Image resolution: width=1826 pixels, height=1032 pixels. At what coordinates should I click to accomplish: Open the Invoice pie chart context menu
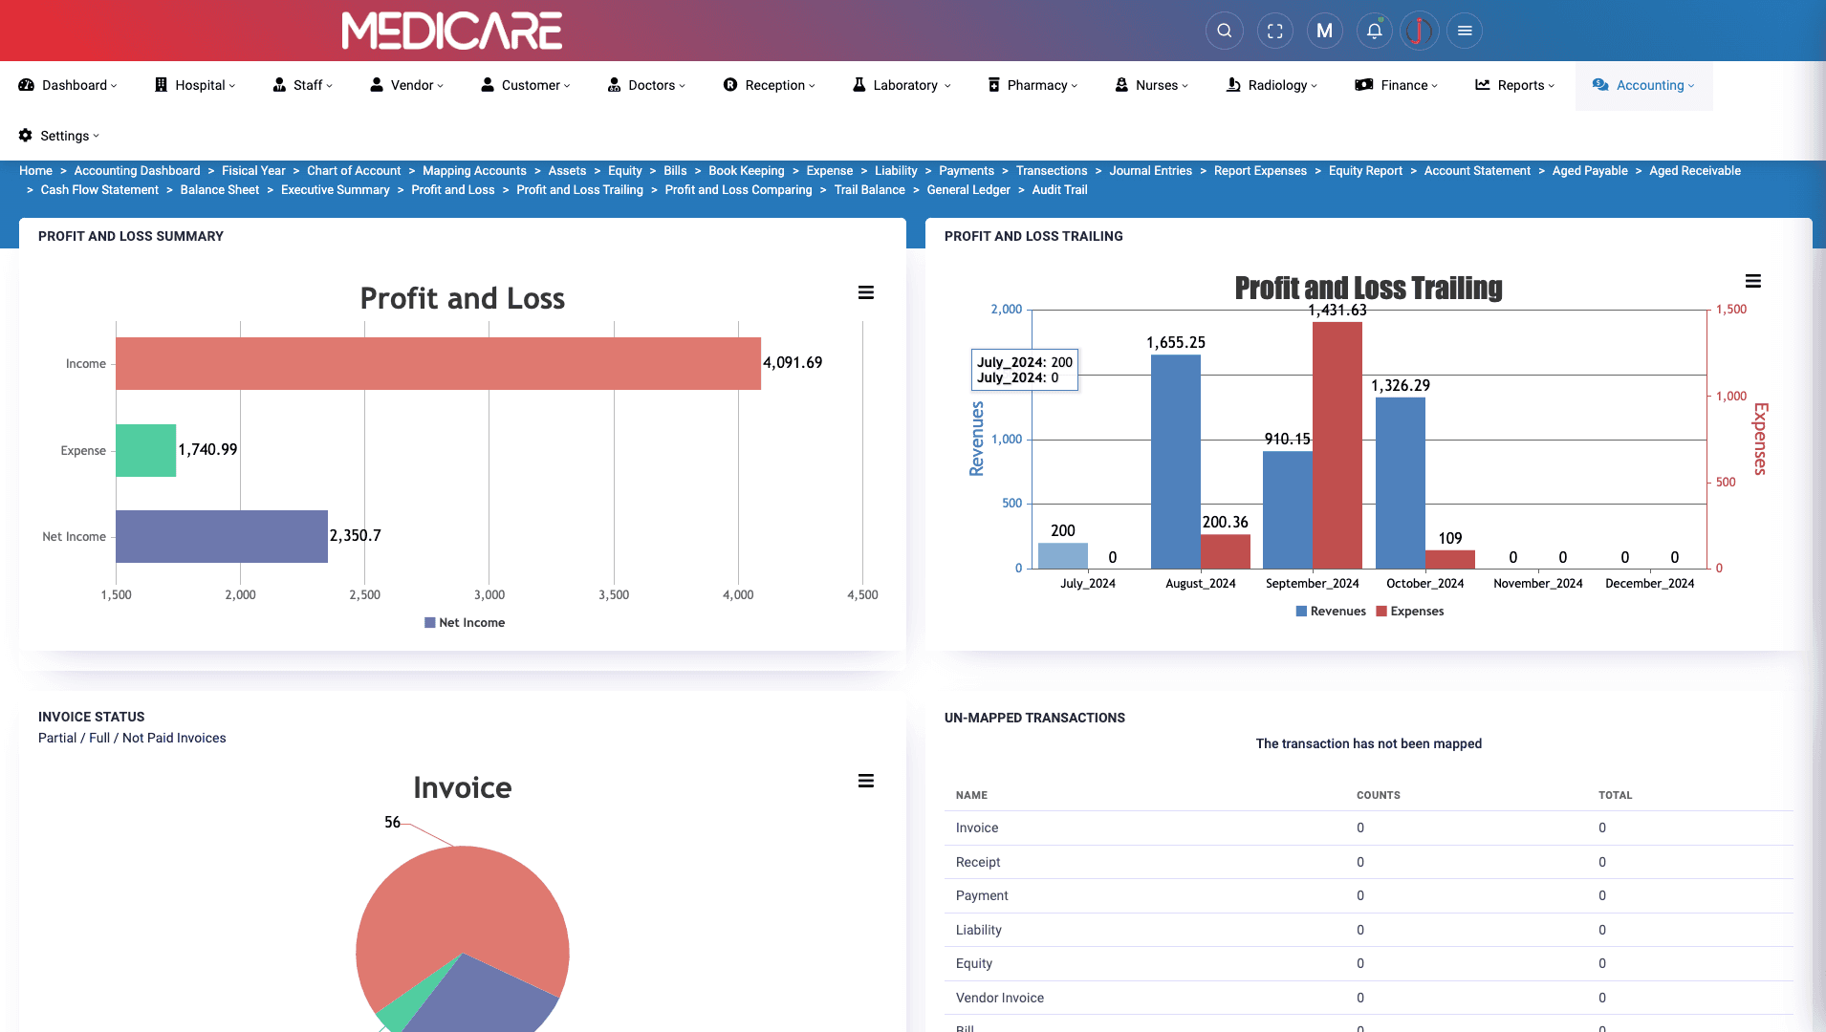pyautogui.click(x=865, y=781)
